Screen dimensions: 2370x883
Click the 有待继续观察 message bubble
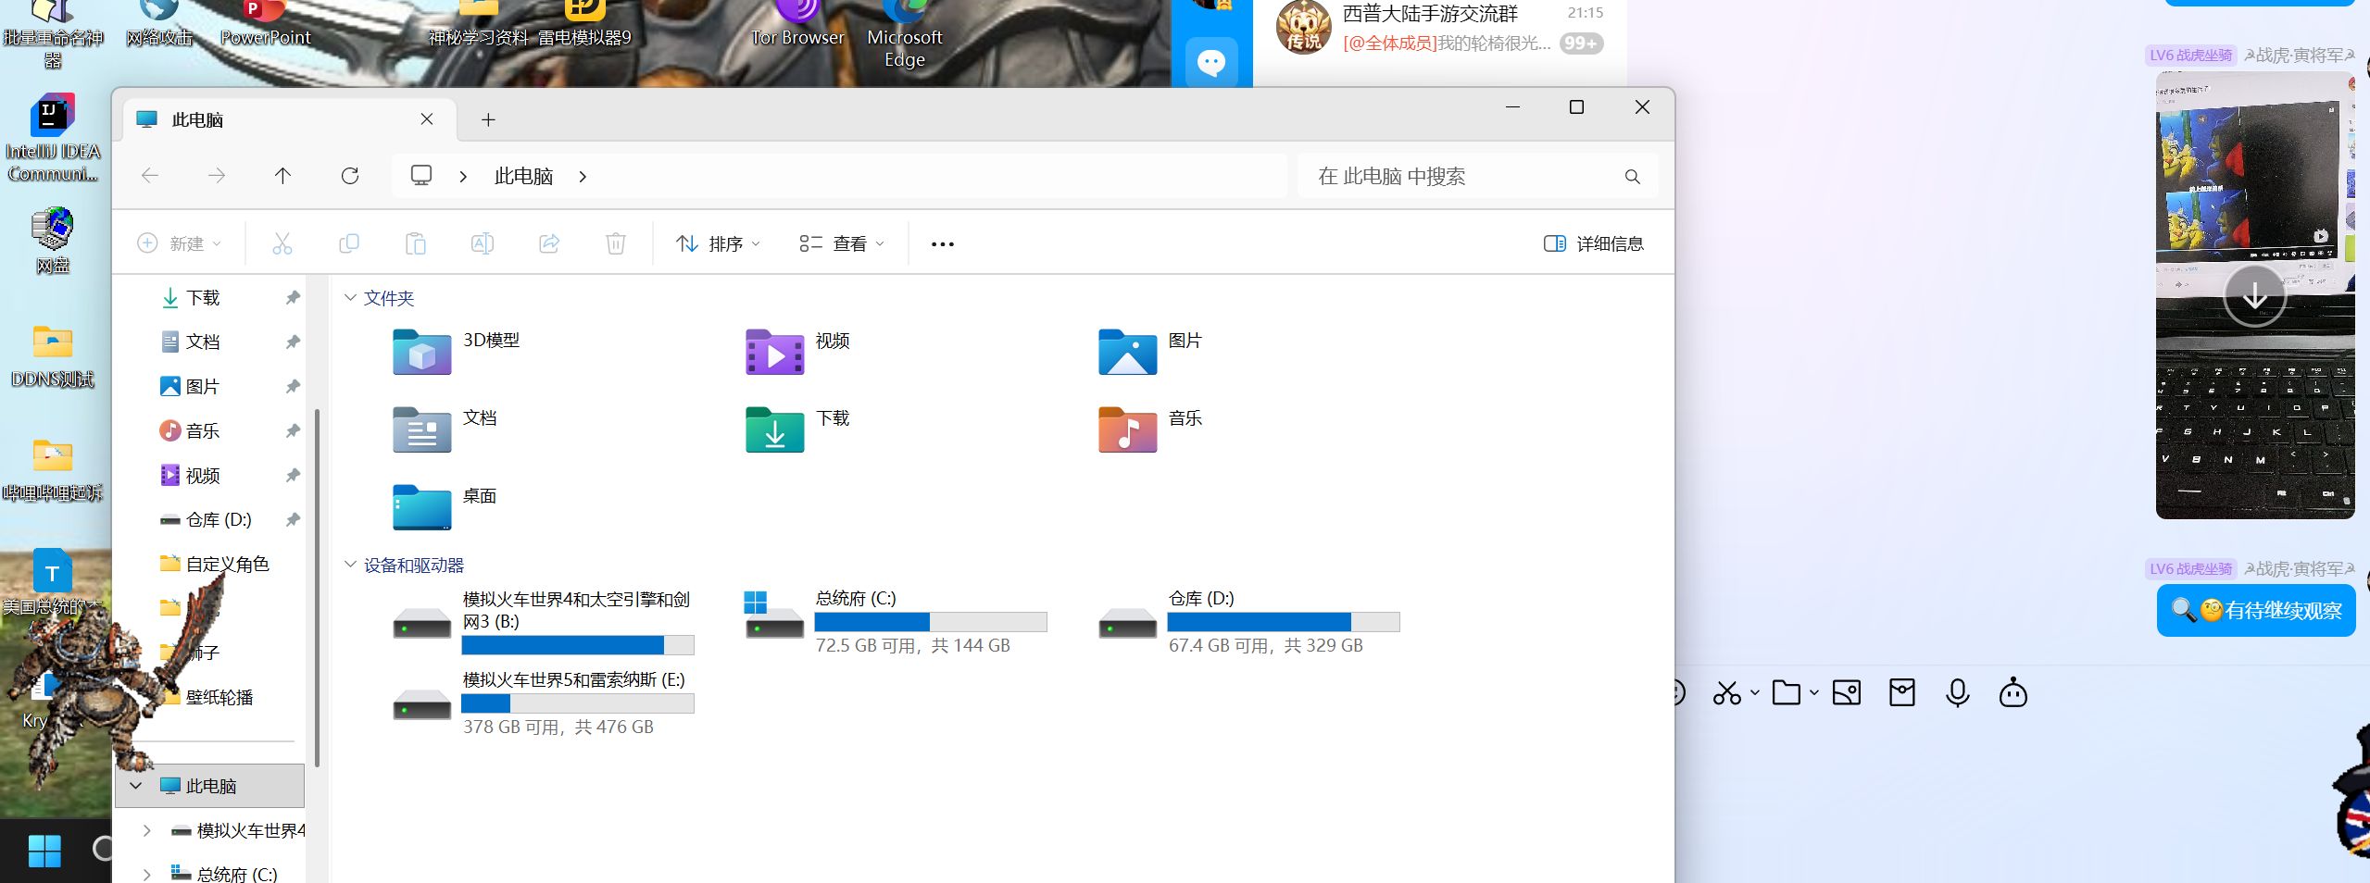click(x=2256, y=610)
